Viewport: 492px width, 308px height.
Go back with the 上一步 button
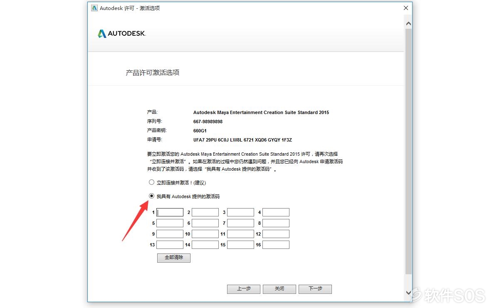[x=244, y=289]
